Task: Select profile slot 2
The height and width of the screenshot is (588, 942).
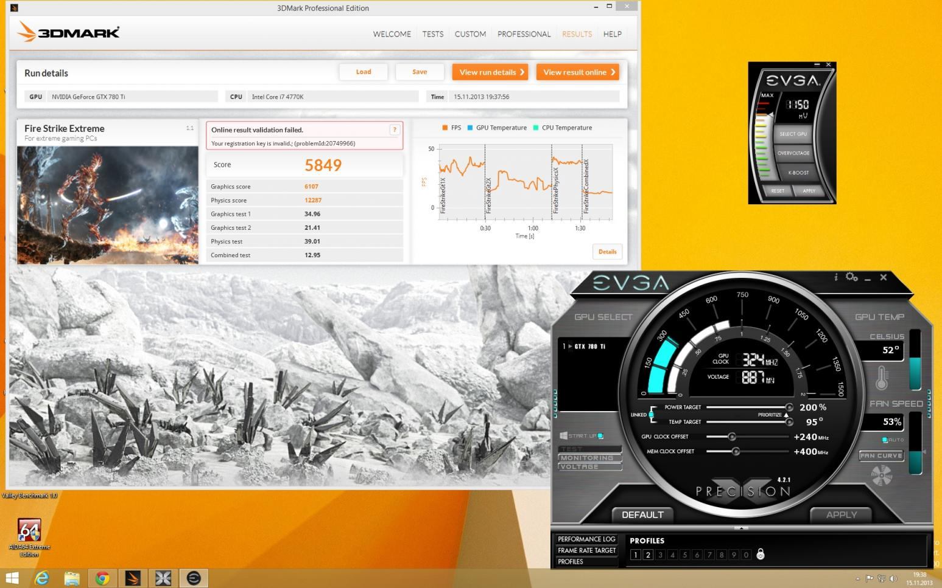Action: click(x=648, y=555)
